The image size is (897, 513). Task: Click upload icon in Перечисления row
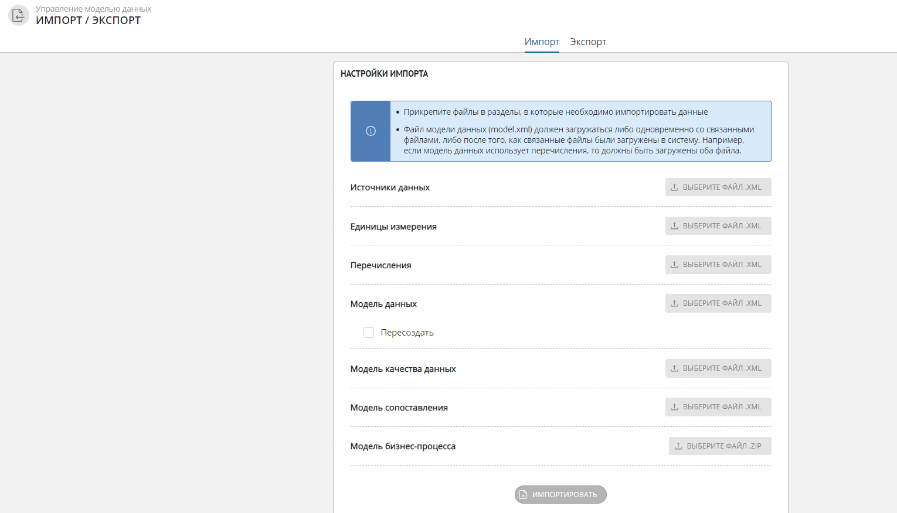pyautogui.click(x=675, y=265)
